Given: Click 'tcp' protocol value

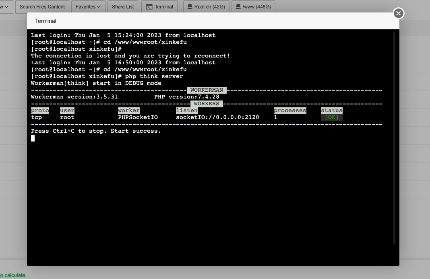Looking at the screenshot, I should click(37, 117).
